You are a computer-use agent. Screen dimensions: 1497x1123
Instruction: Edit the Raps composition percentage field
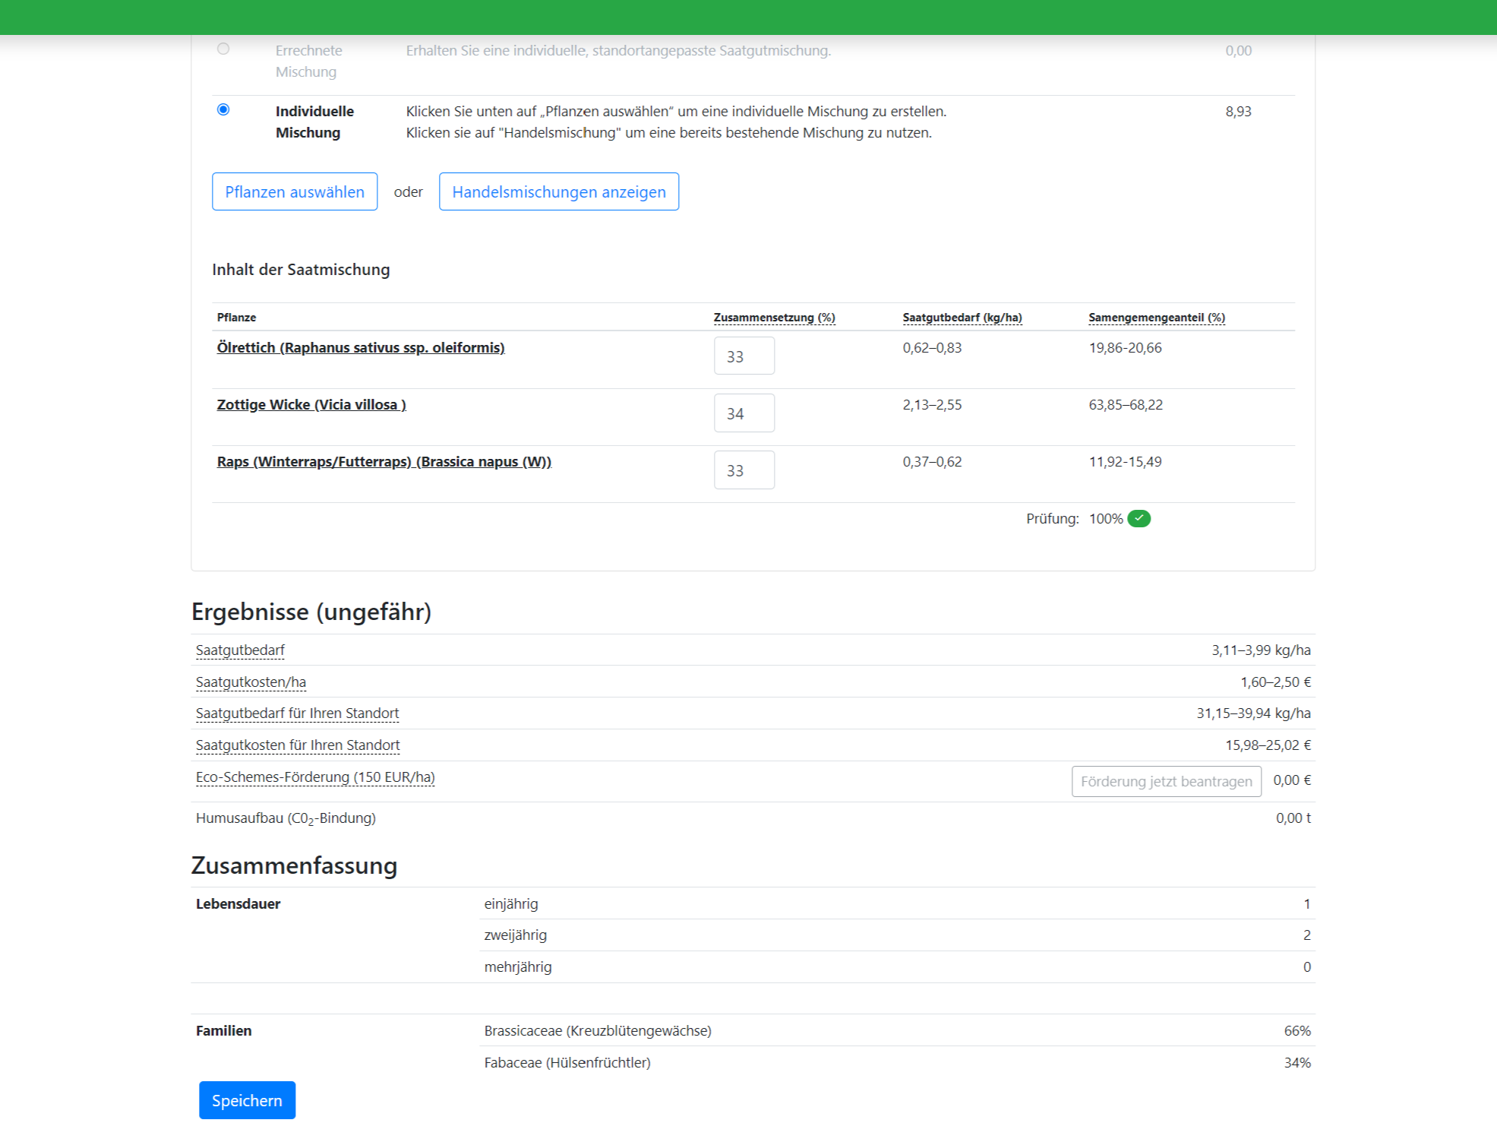pyautogui.click(x=744, y=470)
